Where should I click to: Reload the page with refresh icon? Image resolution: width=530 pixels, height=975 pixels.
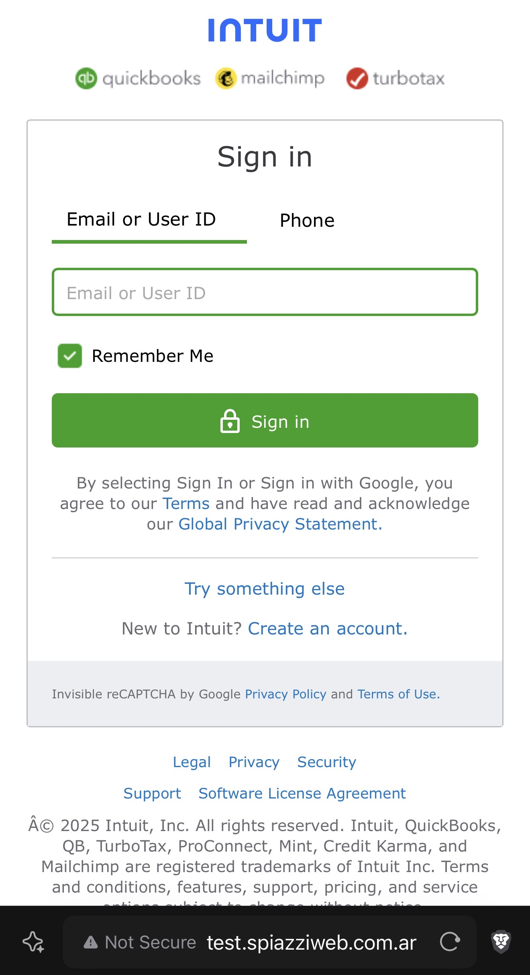[450, 942]
